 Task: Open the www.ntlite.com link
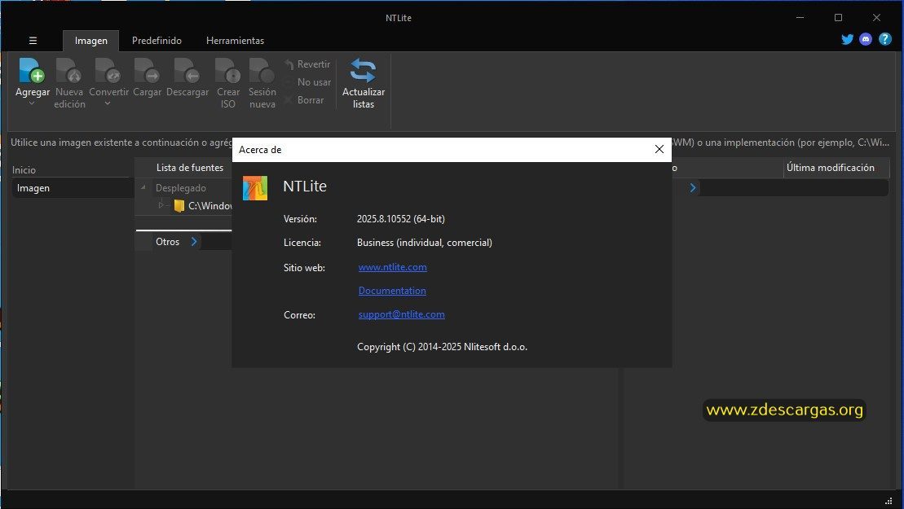point(393,267)
